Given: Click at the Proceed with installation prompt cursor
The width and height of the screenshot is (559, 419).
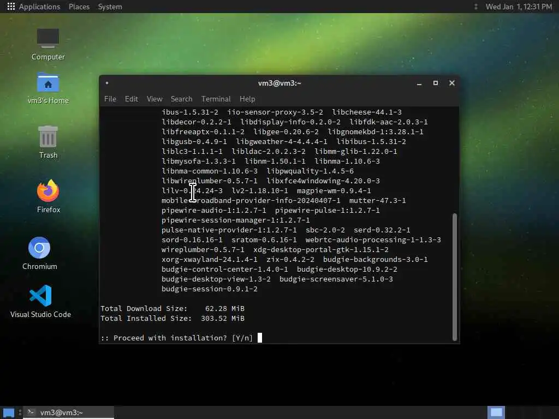Looking at the screenshot, I should pyautogui.click(x=260, y=338).
